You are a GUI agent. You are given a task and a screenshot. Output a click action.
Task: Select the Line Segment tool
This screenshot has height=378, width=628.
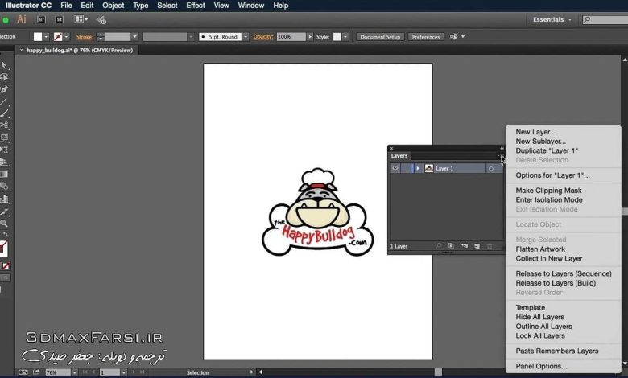tap(3, 102)
